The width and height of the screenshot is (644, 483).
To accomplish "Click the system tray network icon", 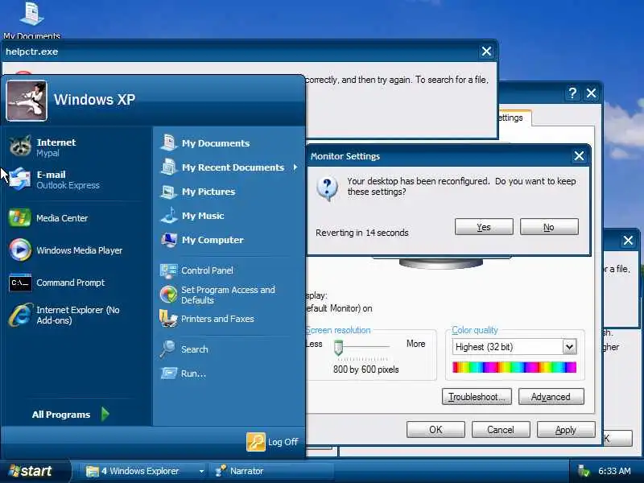I will tap(583, 471).
